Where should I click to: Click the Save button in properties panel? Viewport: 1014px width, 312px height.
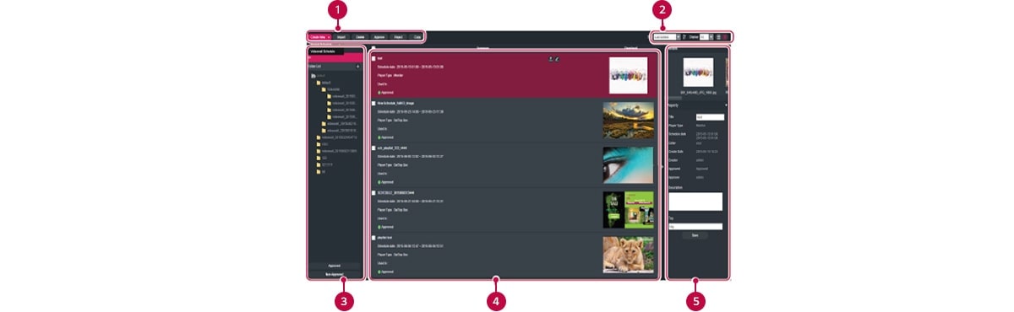click(695, 235)
